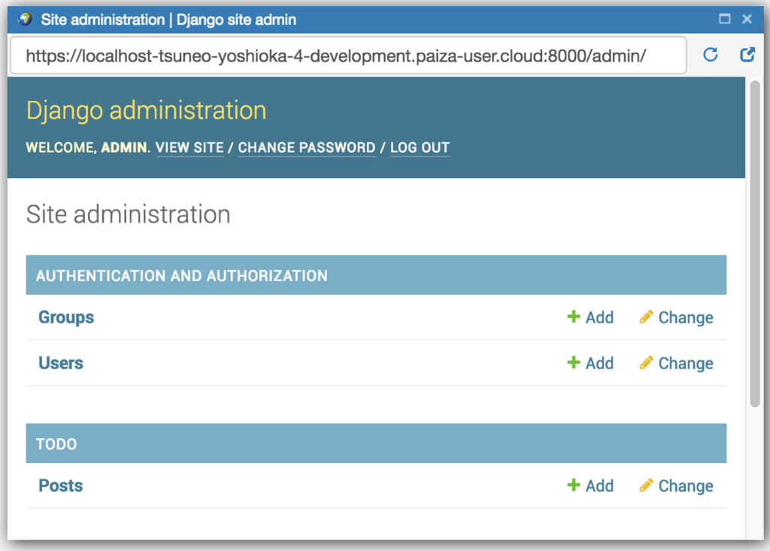Go to Change Password page

click(307, 148)
